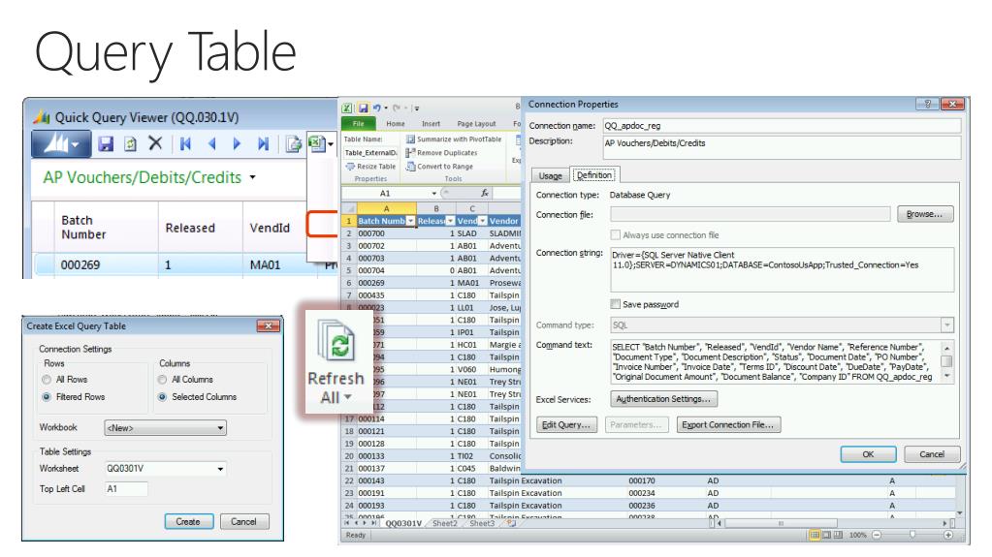Open Export to Excel dropdown arrow
Viewport: 992px width, 557px height.
point(331,144)
